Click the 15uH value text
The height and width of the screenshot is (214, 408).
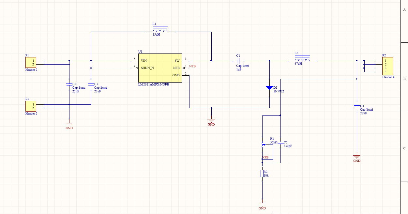[156, 34]
